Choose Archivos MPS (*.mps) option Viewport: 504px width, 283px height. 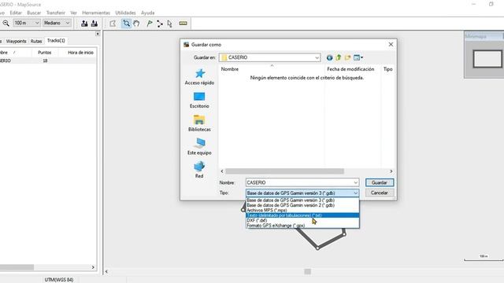(302, 210)
